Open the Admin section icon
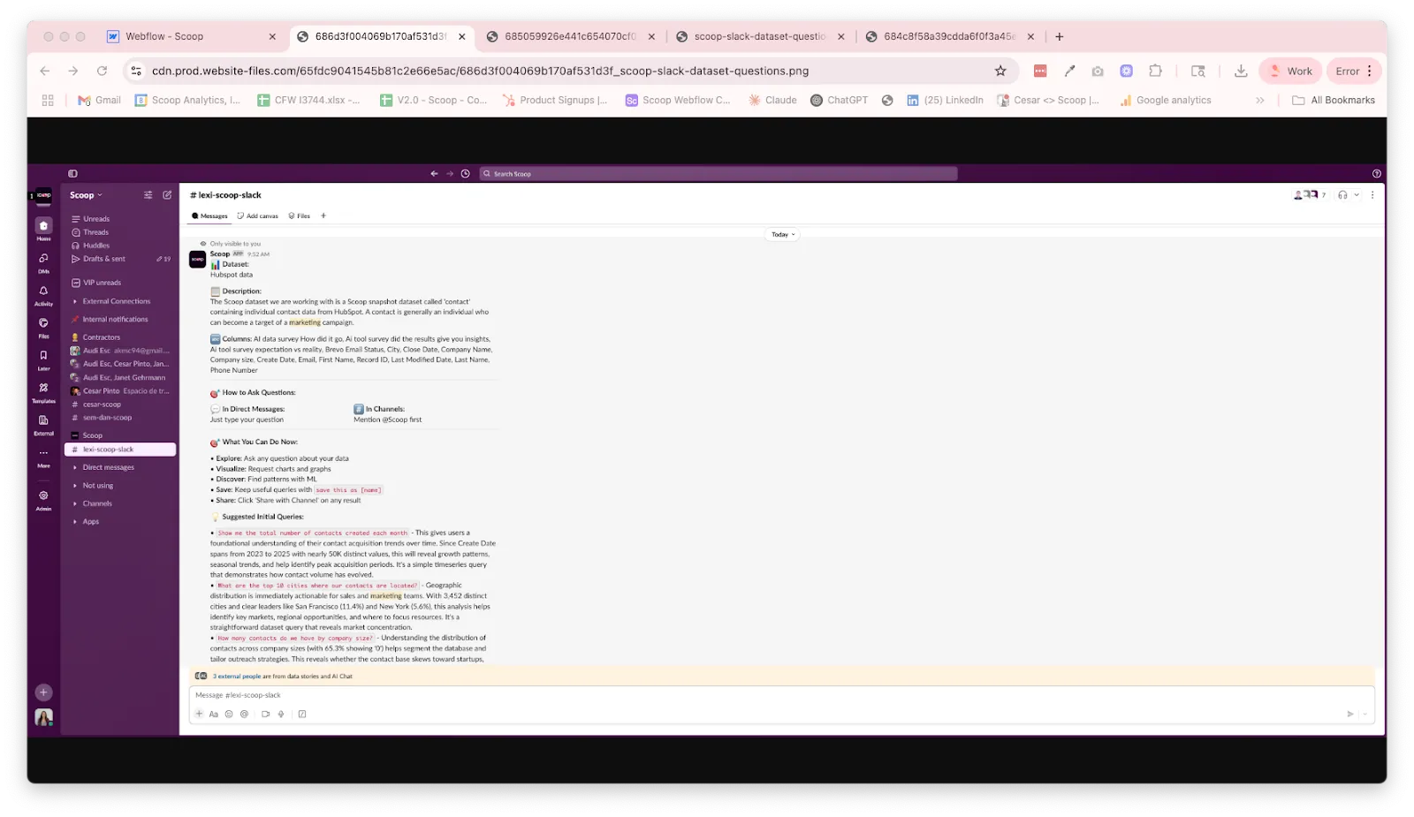 pyautogui.click(x=42, y=496)
